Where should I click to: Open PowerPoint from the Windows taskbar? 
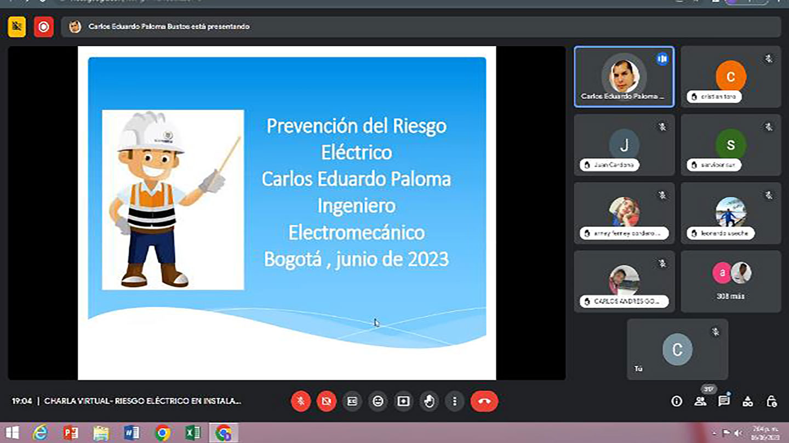[70, 433]
